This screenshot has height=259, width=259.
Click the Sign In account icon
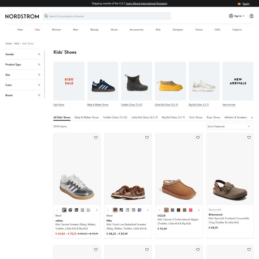231,16
